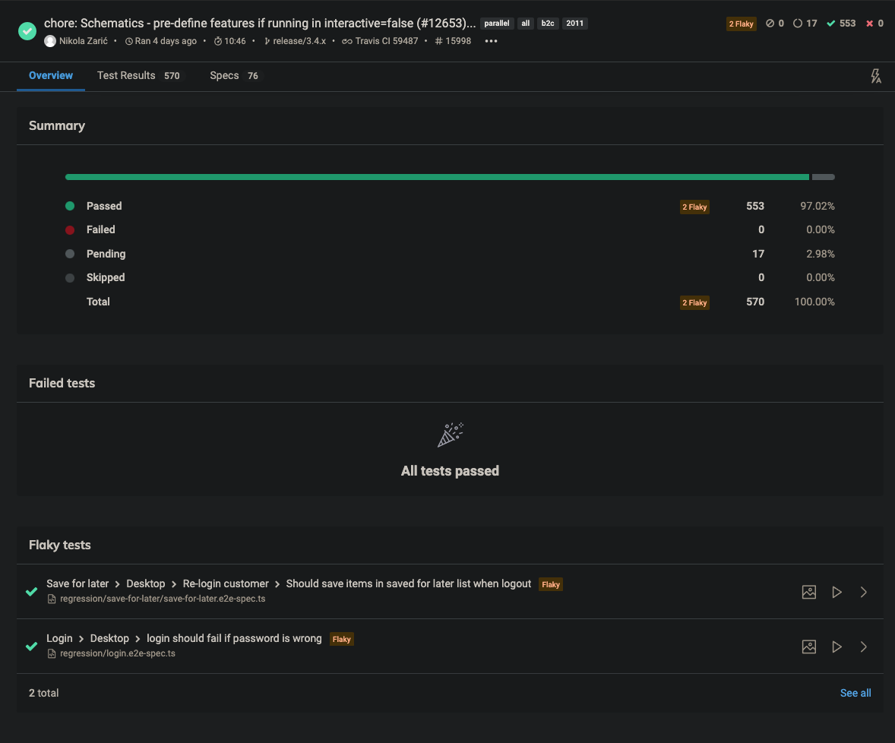Click green passed portion of progress bar

pos(437,177)
